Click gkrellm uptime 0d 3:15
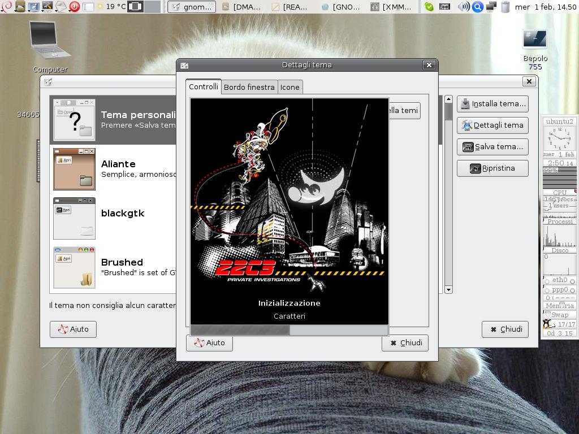579x434 pixels. (560, 333)
